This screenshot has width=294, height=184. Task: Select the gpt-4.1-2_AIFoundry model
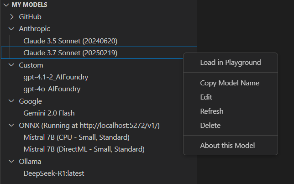[x=56, y=77]
